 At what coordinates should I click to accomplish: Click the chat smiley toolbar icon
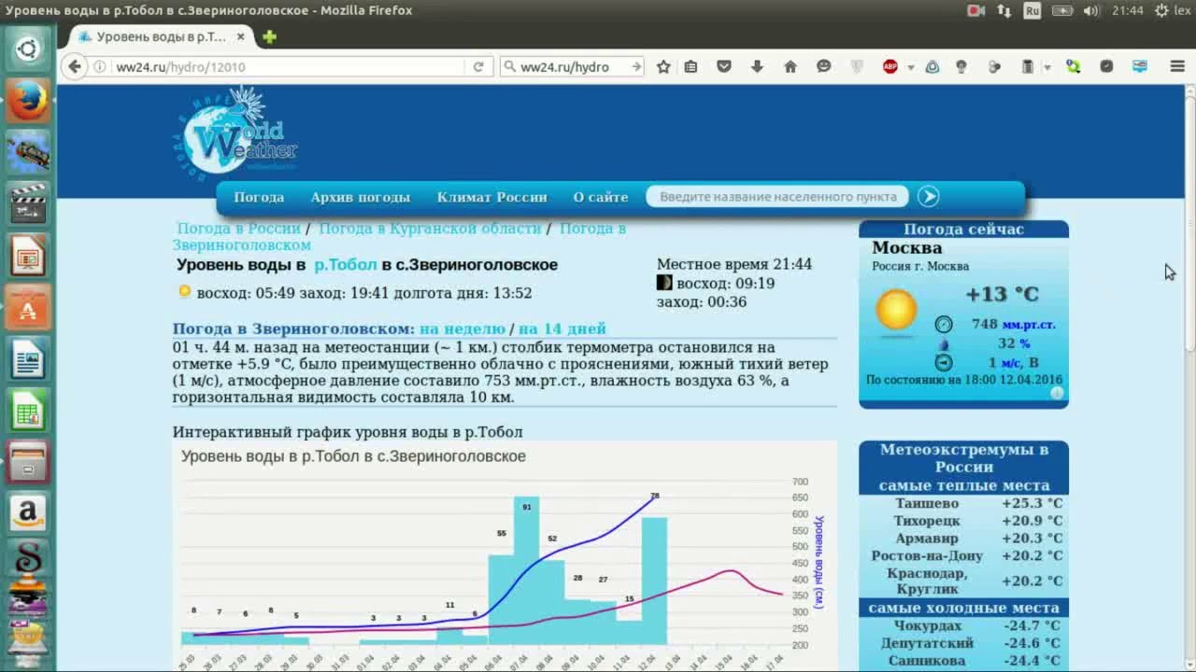pos(823,67)
